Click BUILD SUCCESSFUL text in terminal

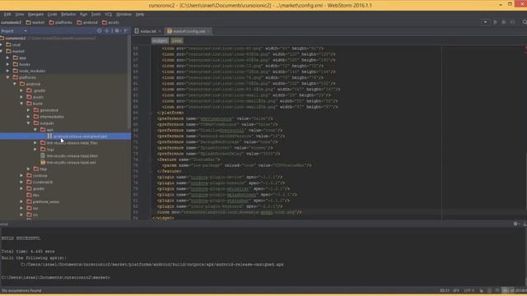[x=21, y=238]
